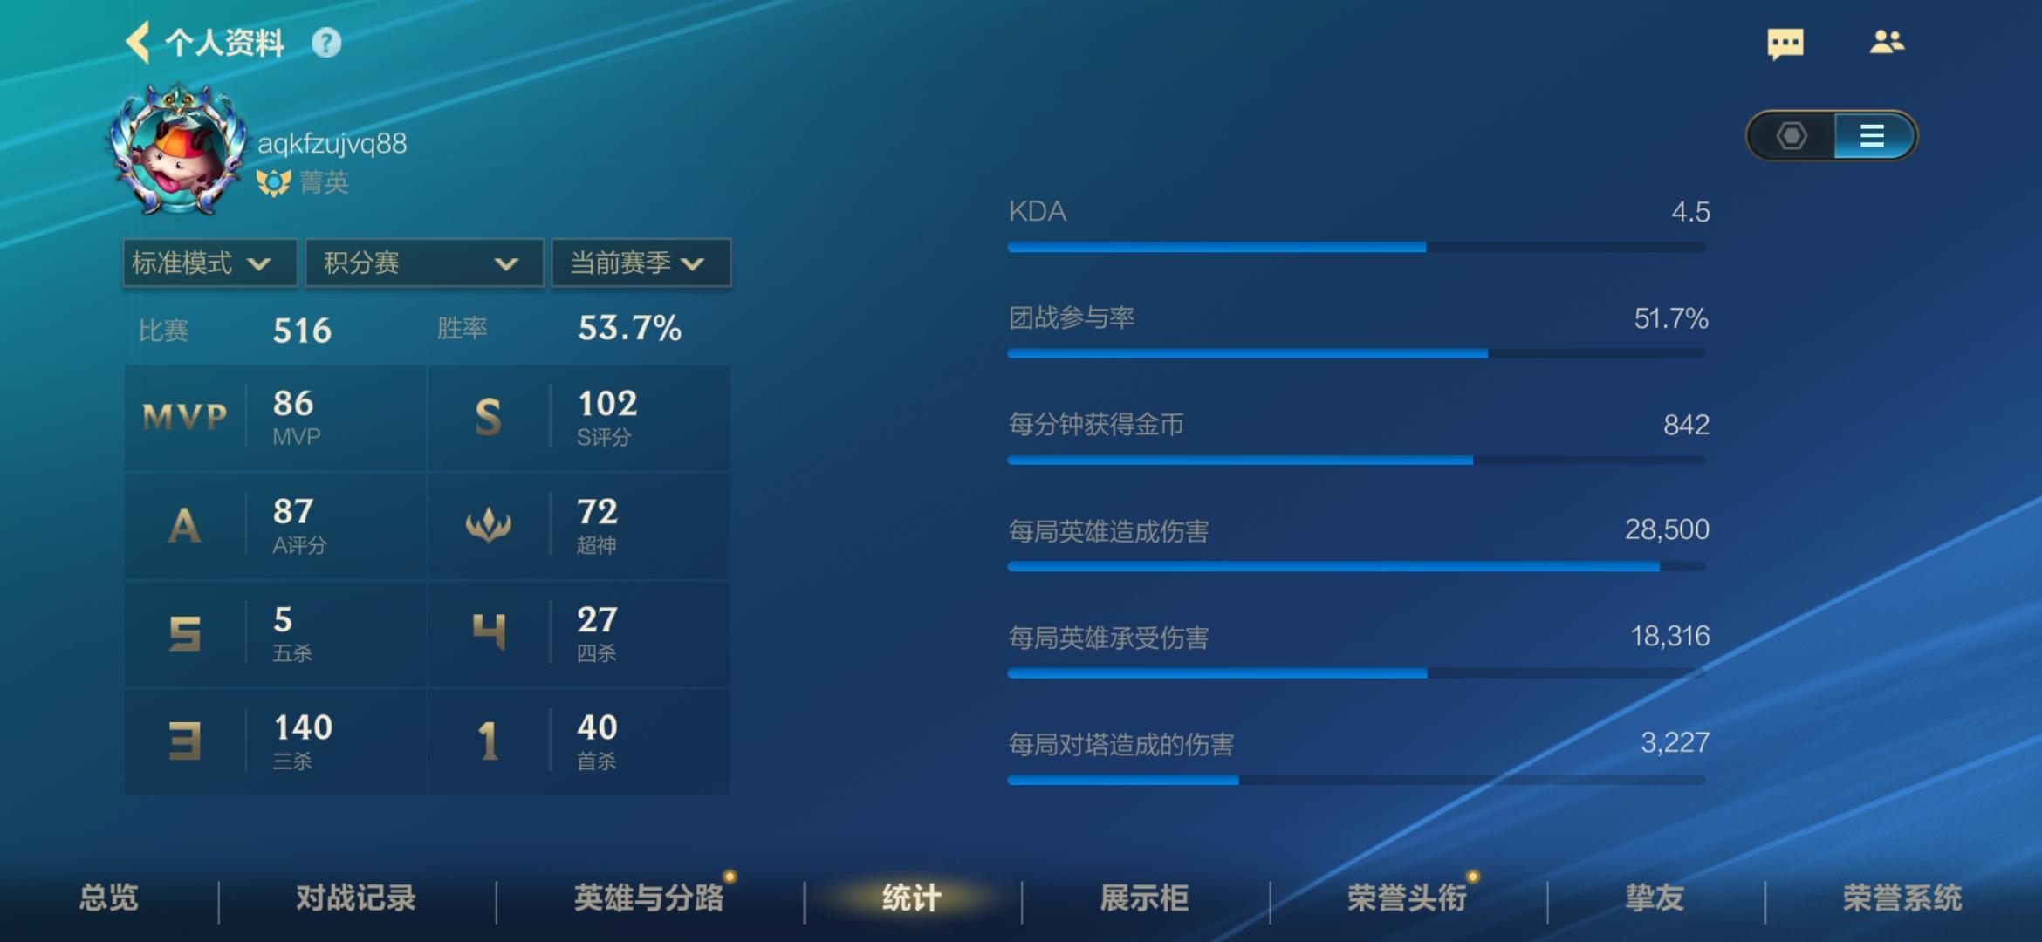Click the back arrow next to 个人资料

tap(138, 42)
